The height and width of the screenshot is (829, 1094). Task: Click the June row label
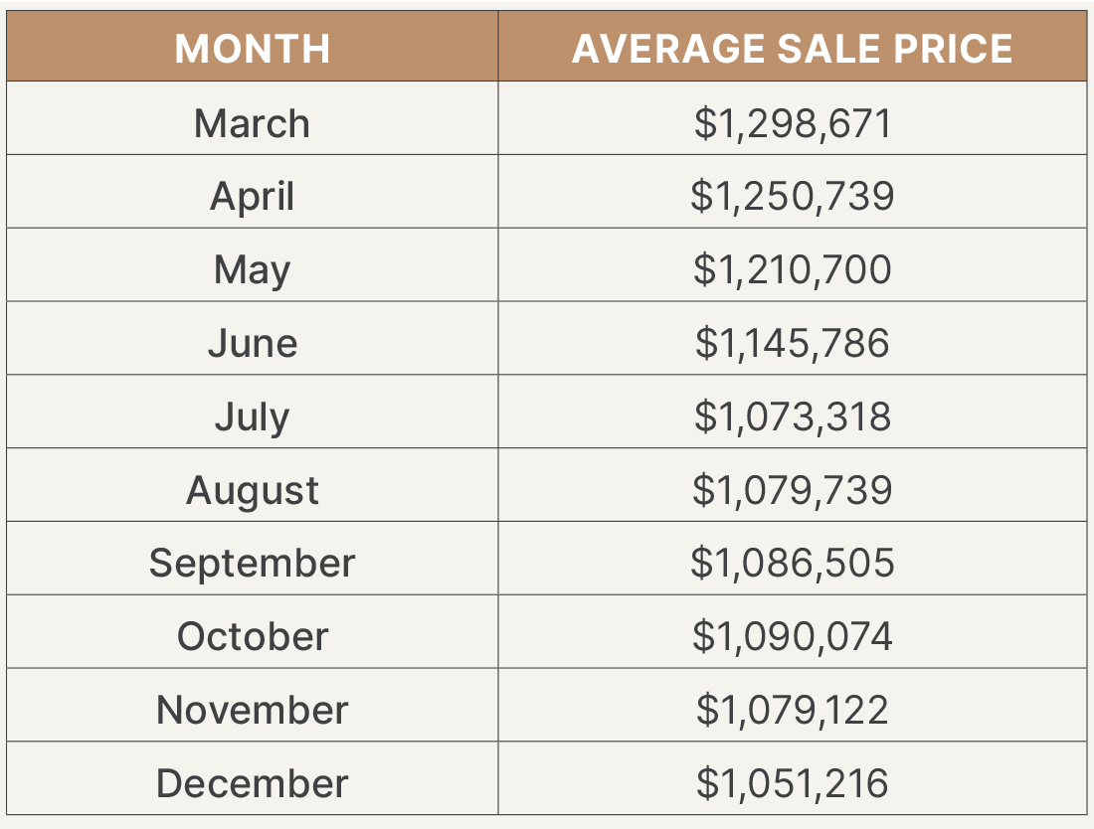coord(253,343)
